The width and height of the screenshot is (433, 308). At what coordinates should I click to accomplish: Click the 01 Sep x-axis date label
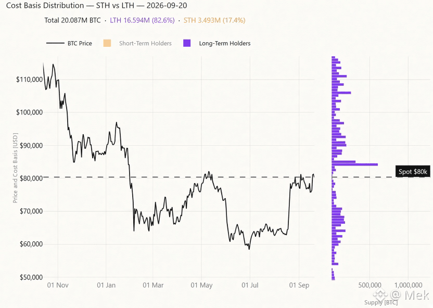pyautogui.click(x=299, y=285)
